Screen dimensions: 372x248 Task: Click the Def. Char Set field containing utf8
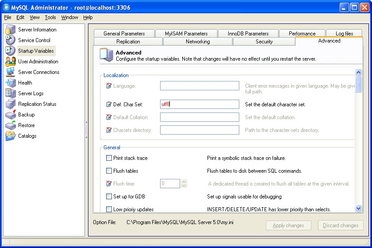click(x=199, y=104)
